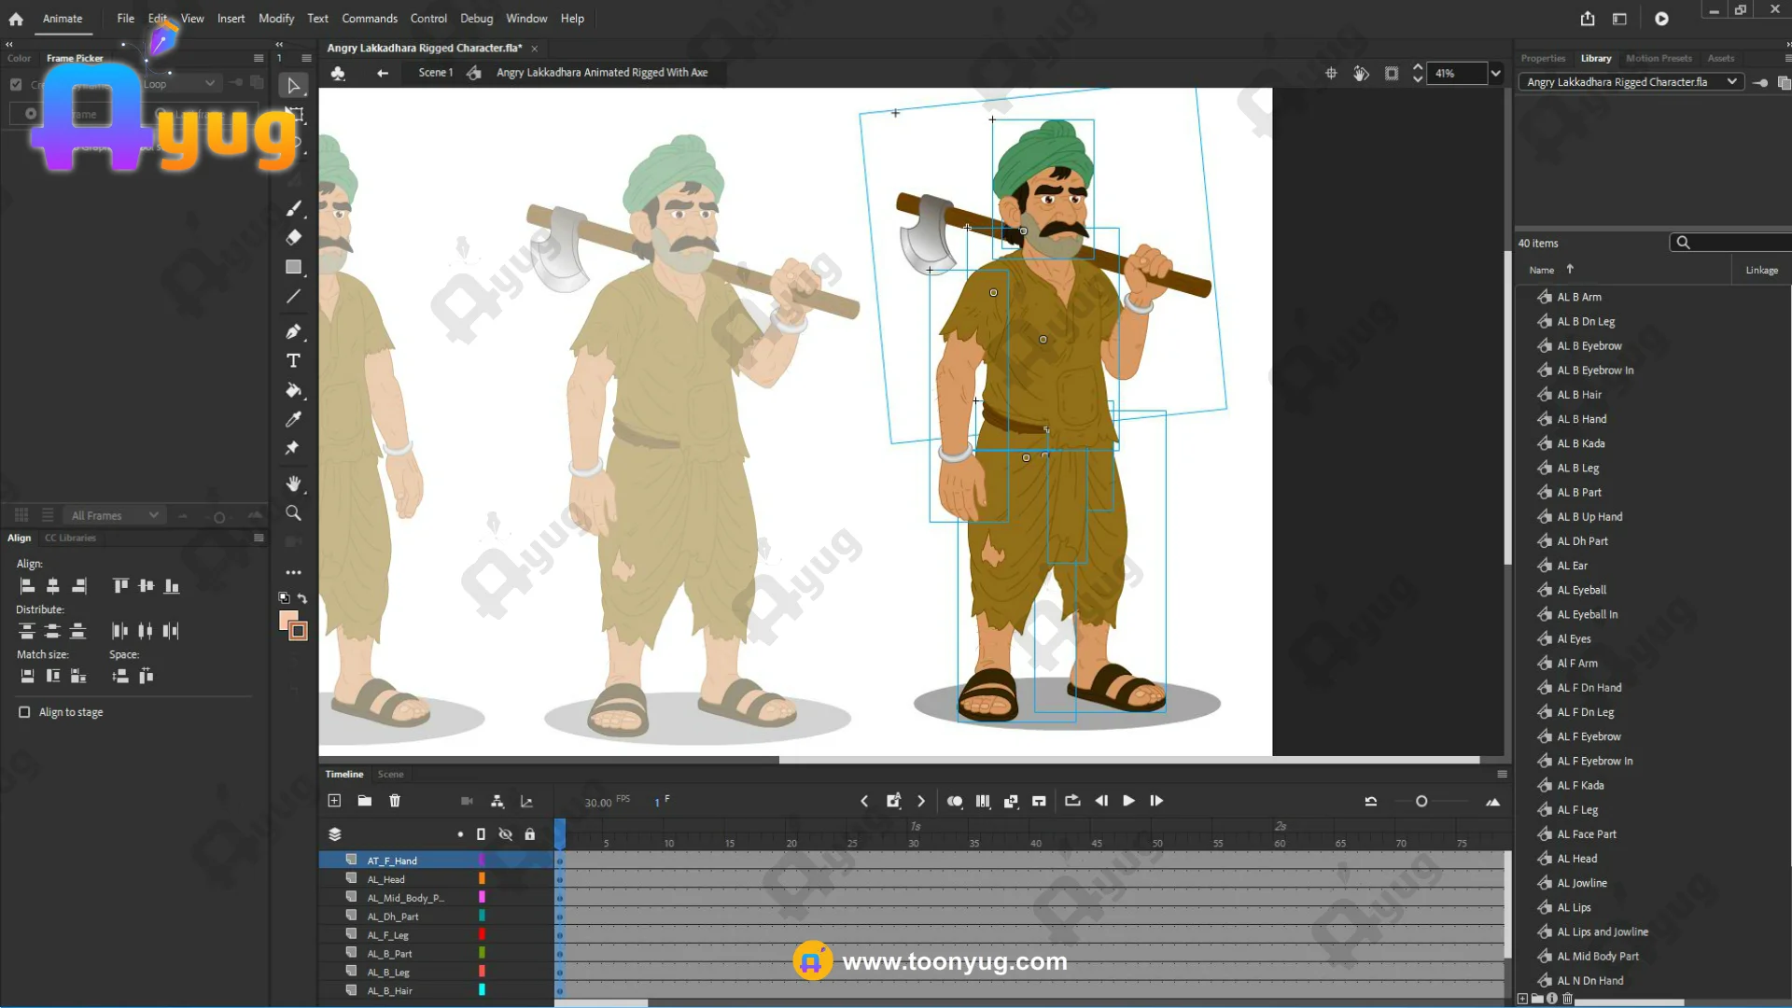The image size is (1792, 1008).
Task: Toggle hide all layers eye icon
Action: click(x=505, y=834)
